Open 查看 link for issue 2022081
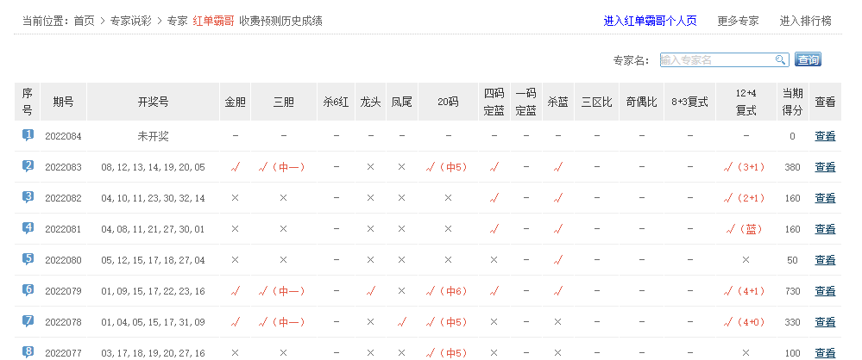This screenshot has height=360, width=862. point(825,229)
